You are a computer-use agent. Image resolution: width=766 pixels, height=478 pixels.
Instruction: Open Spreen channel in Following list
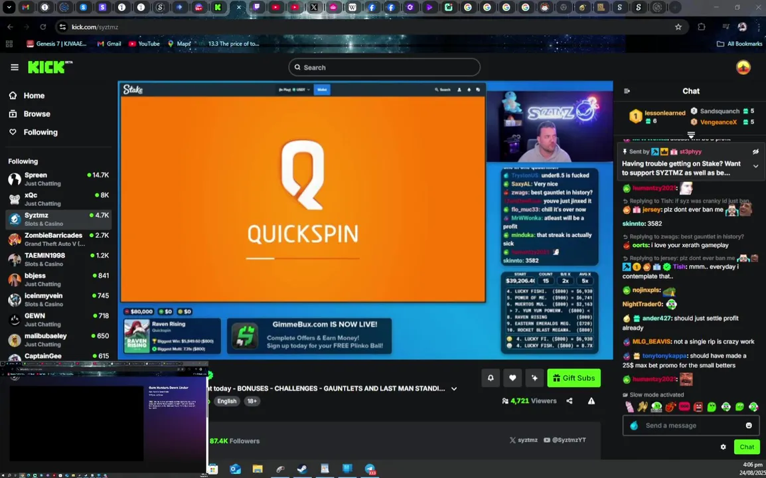58,179
